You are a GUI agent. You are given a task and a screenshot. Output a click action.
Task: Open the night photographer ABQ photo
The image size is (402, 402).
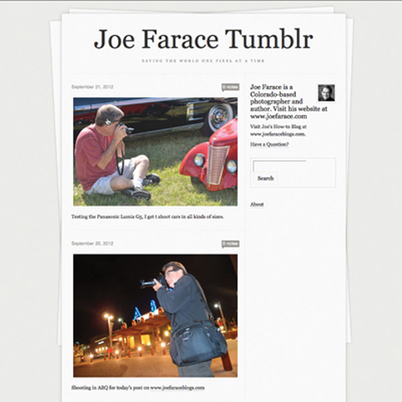(x=155, y=316)
